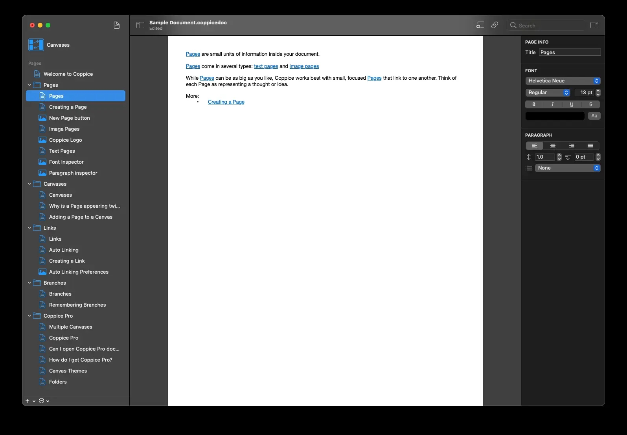Click the page icon beside Image Pages
Viewport: 627px width, 435px height.
(x=42, y=129)
